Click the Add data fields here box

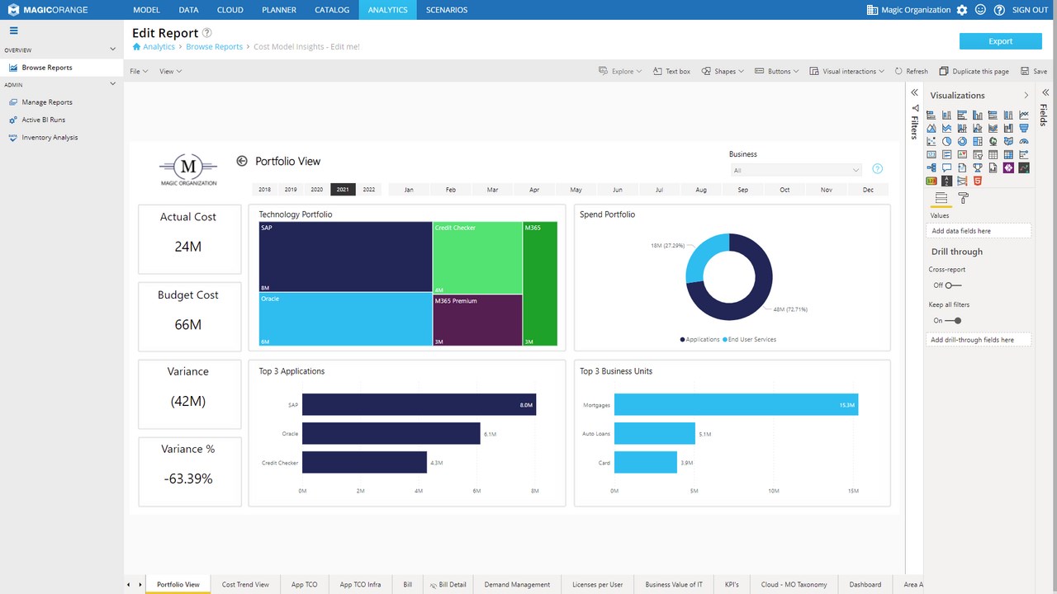[980, 231]
